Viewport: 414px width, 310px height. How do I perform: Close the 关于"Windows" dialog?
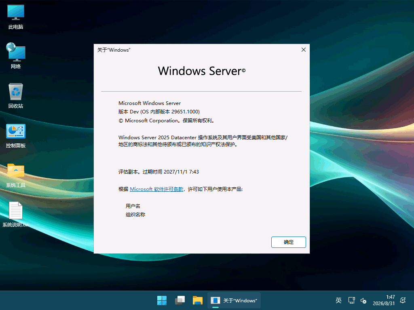(304, 50)
